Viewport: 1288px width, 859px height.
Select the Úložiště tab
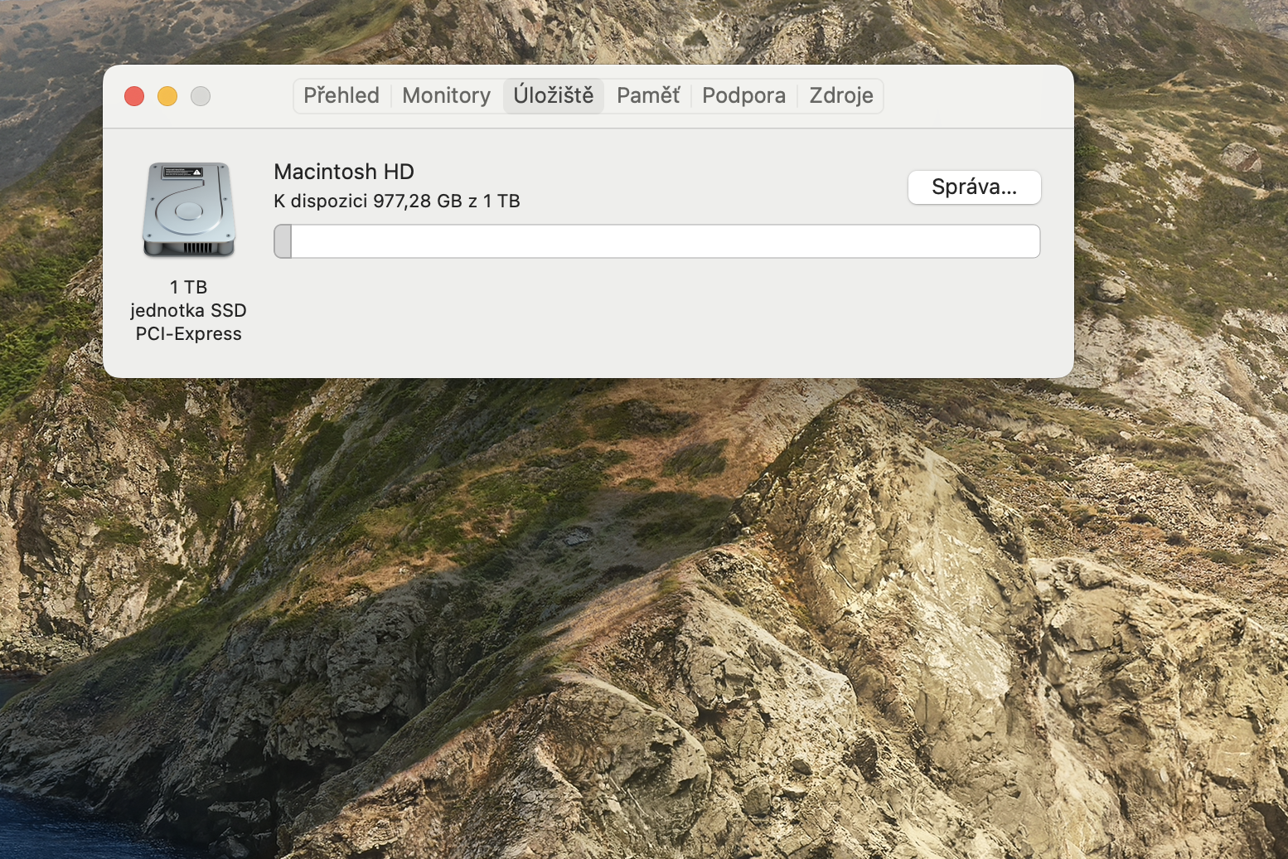pos(554,95)
